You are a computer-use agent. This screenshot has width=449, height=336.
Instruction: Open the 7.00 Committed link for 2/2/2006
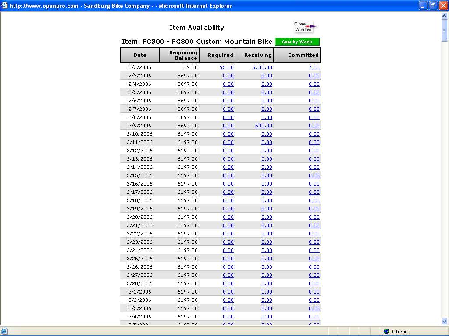[x=314, y=67]
